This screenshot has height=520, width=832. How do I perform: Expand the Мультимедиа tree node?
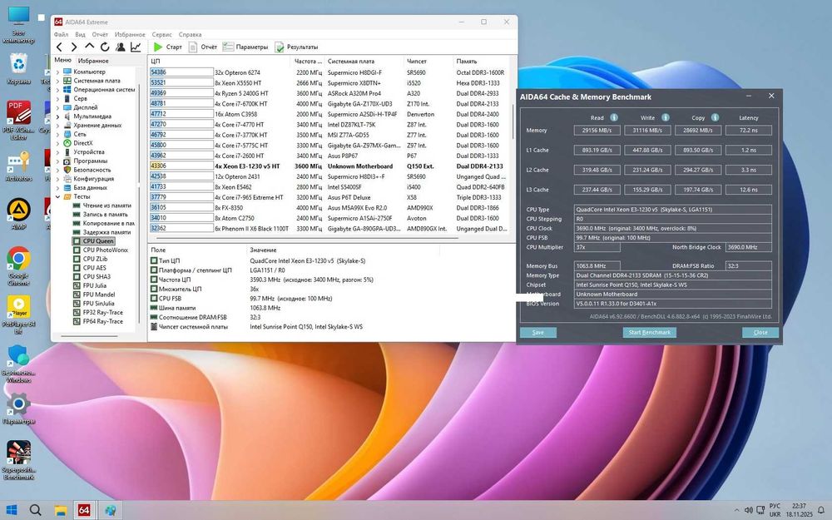pos(57,116)
